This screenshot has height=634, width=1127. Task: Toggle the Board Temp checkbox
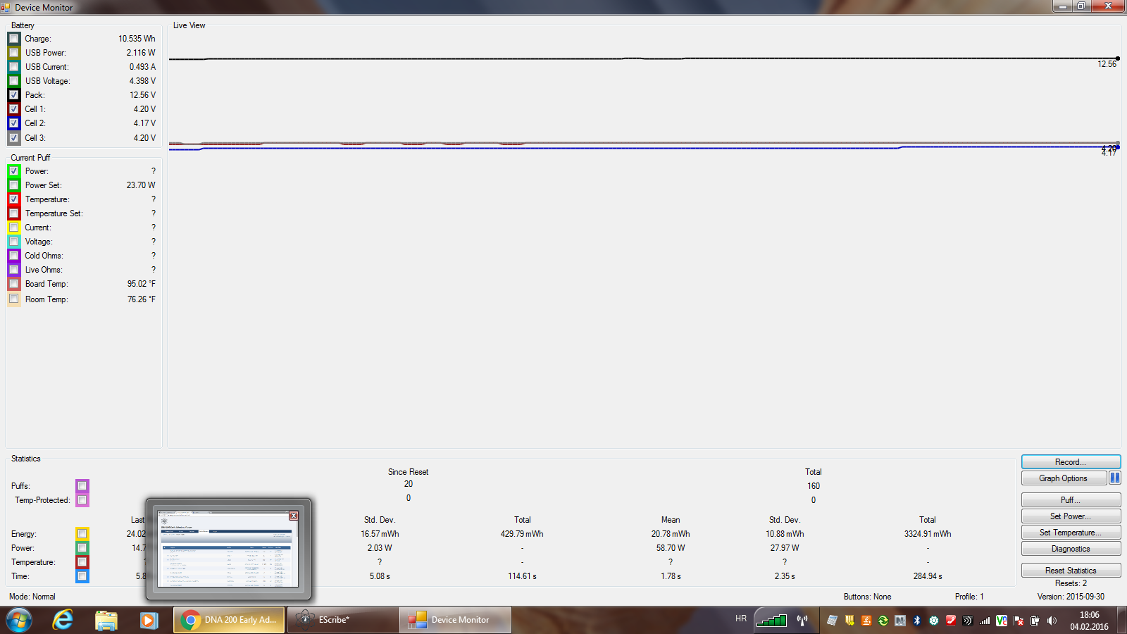[x=14, y=284]
